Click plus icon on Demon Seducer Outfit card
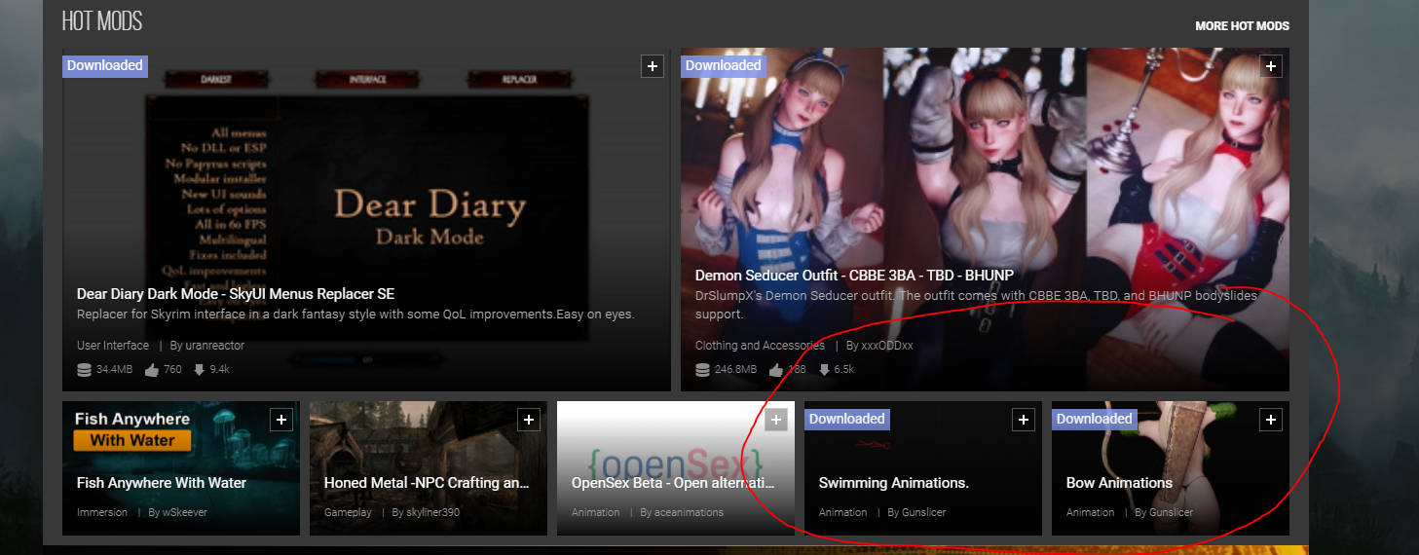The height and width of the screenshot is (555, 1419). pos(1270,66)
